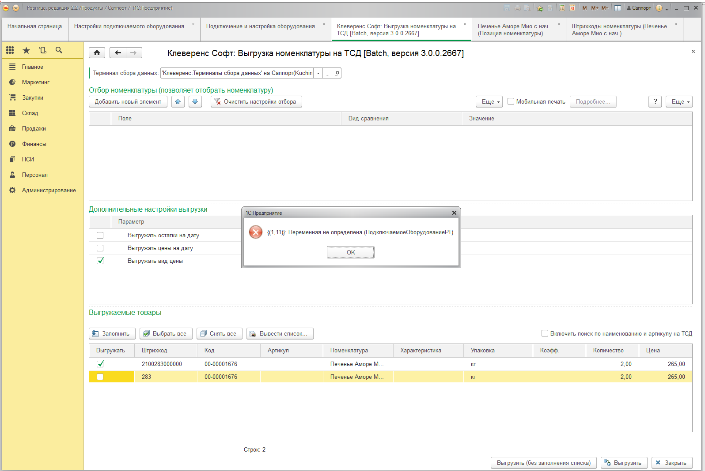The width and height of the screenshot is (705, 471).
Task: Click the ellipsis select button of terminal field
Action: coord(327,73)
